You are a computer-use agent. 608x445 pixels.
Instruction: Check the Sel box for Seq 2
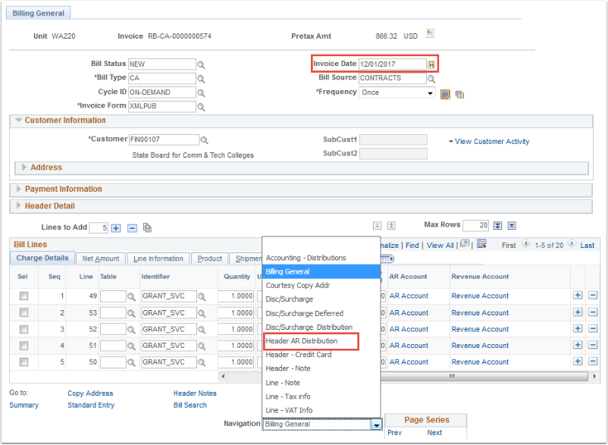[x=24, y=312]
